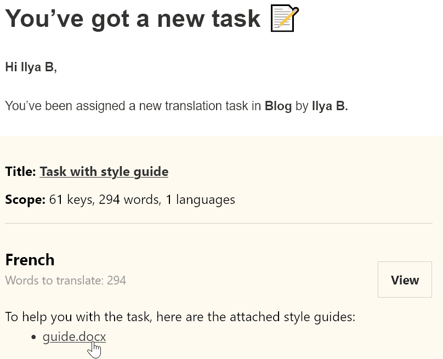Open the 'Task with style guide' link
Screen dimensions: 443x359
tap(104, 172)
